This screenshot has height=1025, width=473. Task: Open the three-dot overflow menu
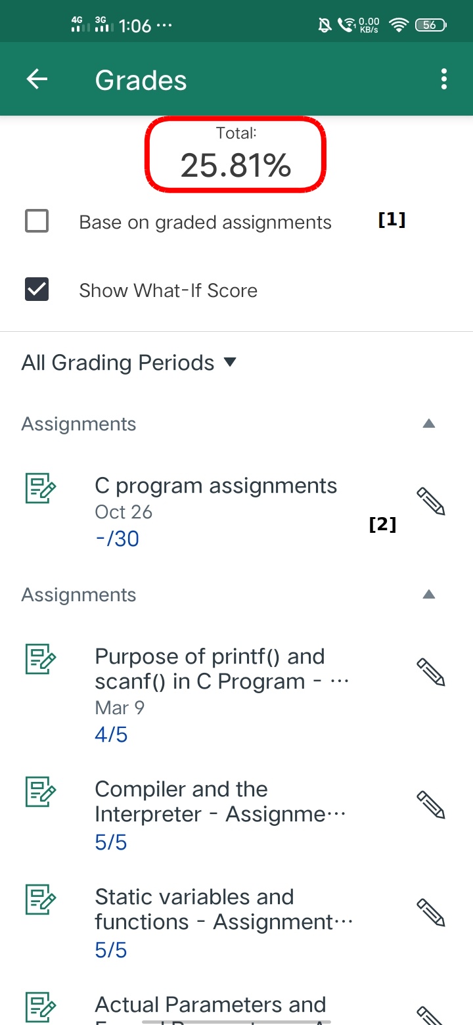[x=444, y=80]
